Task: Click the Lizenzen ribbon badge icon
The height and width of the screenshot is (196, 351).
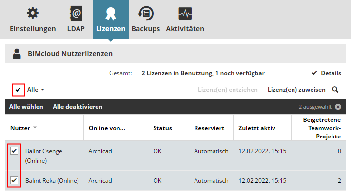Action: pyautogui.click(x=111, y=13)
